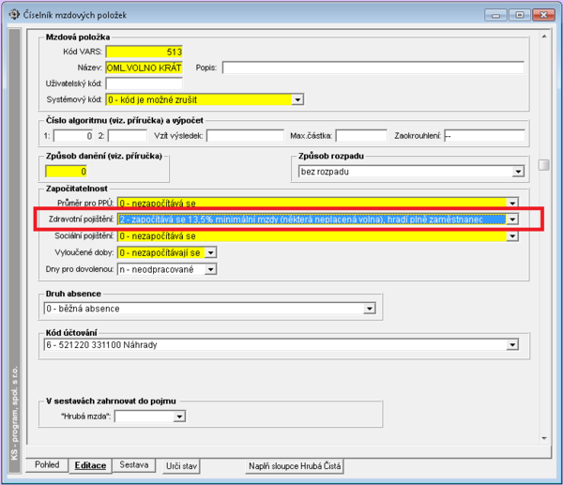Screen dimensions: 563x485
Task: Expand the Průměr pro PPÚ dropdown
Action: pyautogui.click(x=512, y=204)
